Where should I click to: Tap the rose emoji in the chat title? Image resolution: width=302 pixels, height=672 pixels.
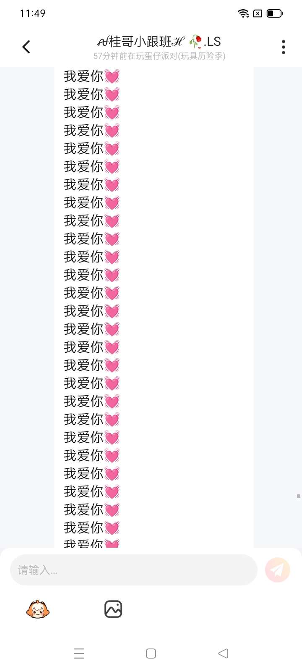[195, 42]
